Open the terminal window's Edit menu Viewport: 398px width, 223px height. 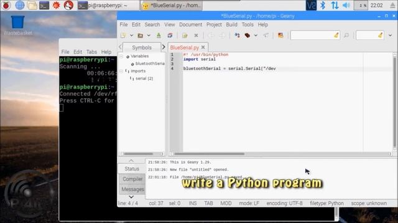(x=78, y=52)
